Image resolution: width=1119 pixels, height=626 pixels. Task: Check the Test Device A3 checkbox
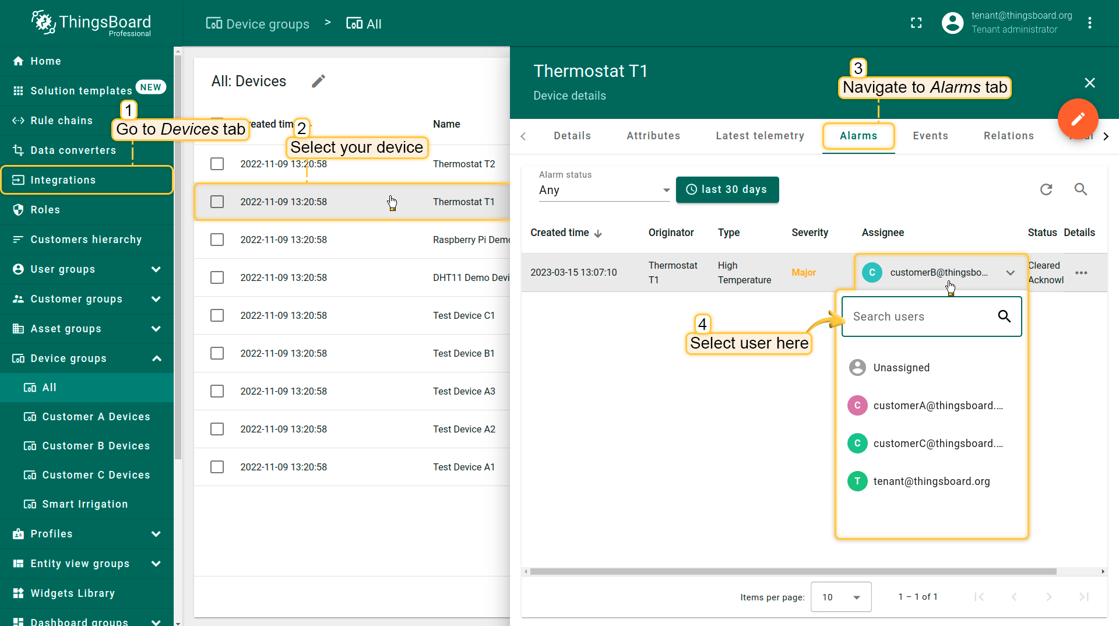point(217,391)
